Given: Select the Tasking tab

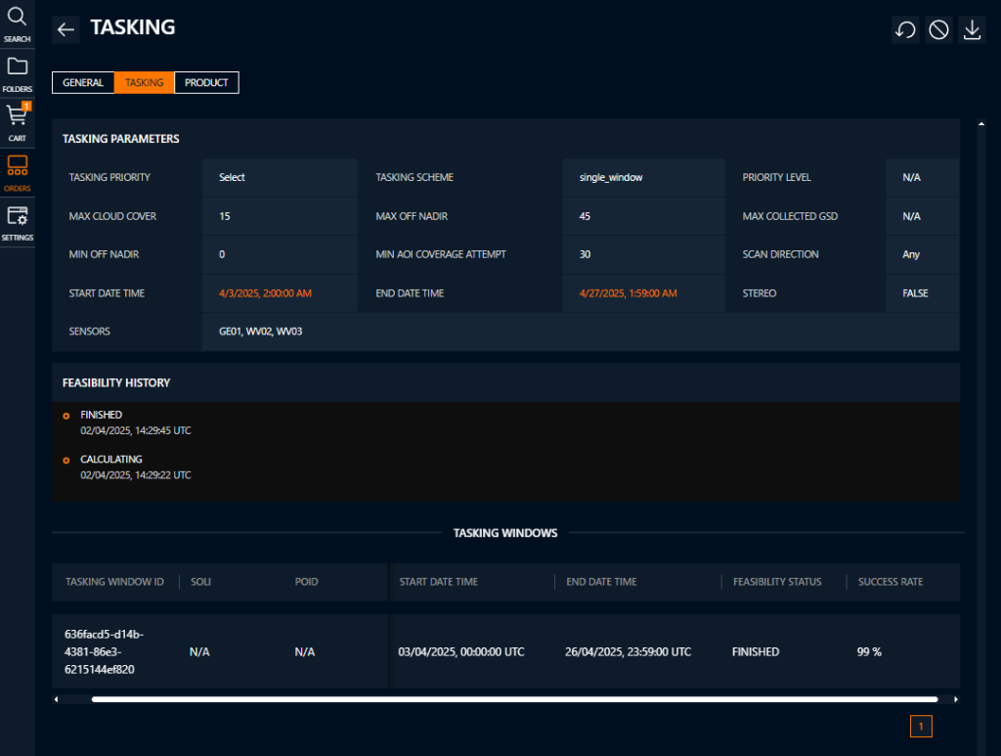Looking at the screenshot, I should point(145,83).
